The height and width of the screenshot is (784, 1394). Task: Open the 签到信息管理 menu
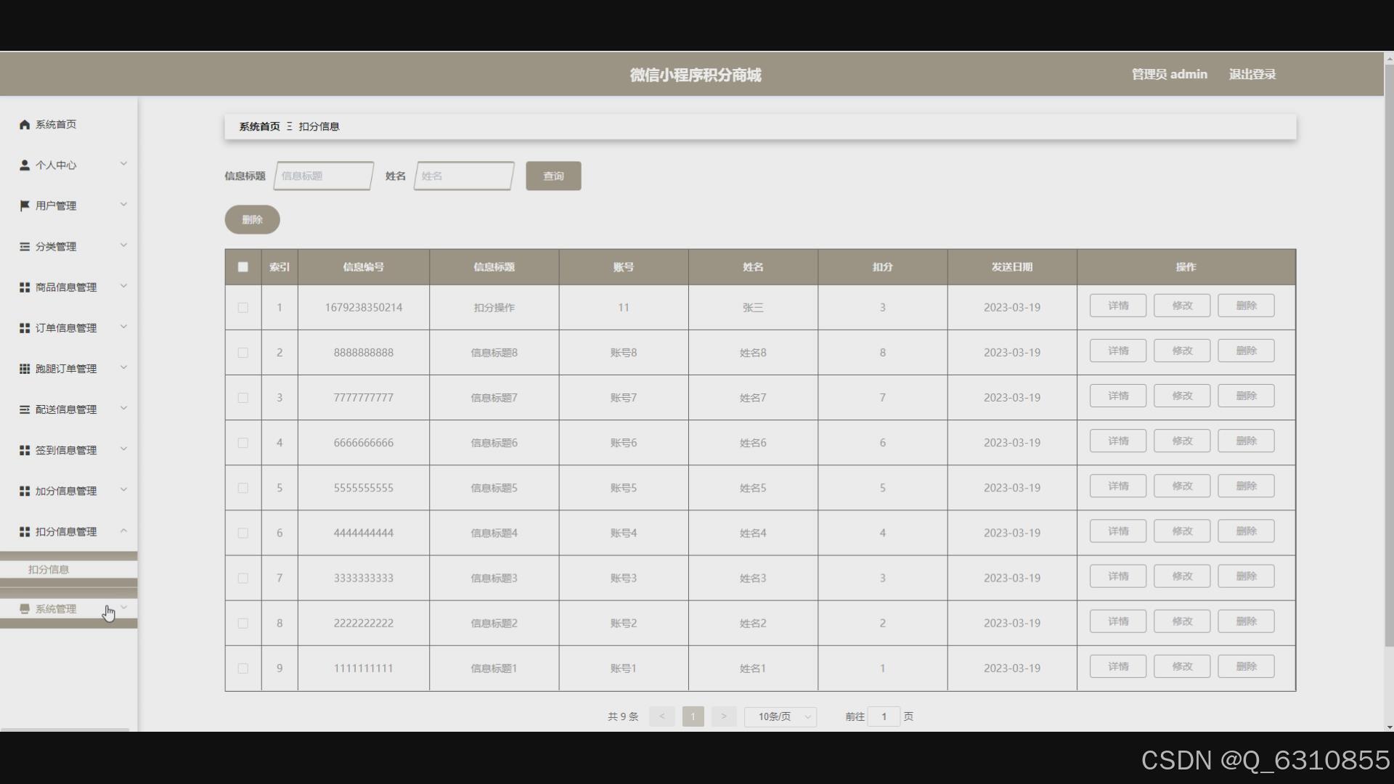click(66, 450)
